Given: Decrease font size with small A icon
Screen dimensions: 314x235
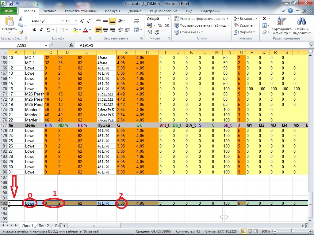Looking at the screenshot, I should pos(88,21).
